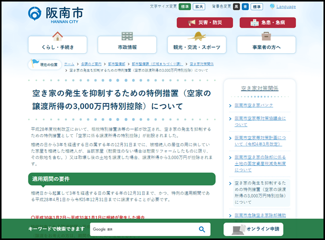The image size is (325, 240).
Task: Click the dinosaur icon above 観光・交流・スポーツ
Action: (x=197, y=36)
